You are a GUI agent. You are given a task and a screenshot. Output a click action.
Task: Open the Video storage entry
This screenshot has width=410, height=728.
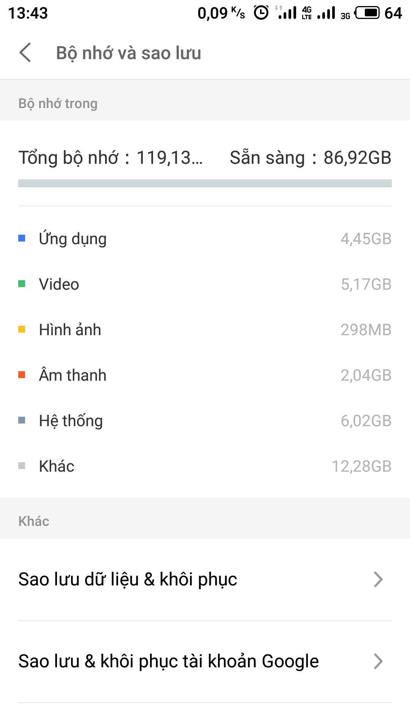(205, 284)
